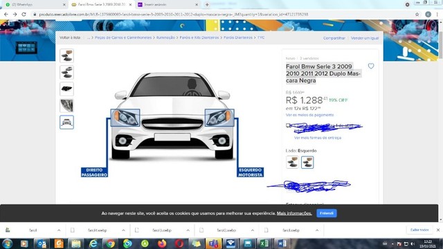Viewport: 443px width, 249px height.
Task: Add the headlight listing to favorites with the heart icon
Action: pyautogui.click(x=371, y=66)
